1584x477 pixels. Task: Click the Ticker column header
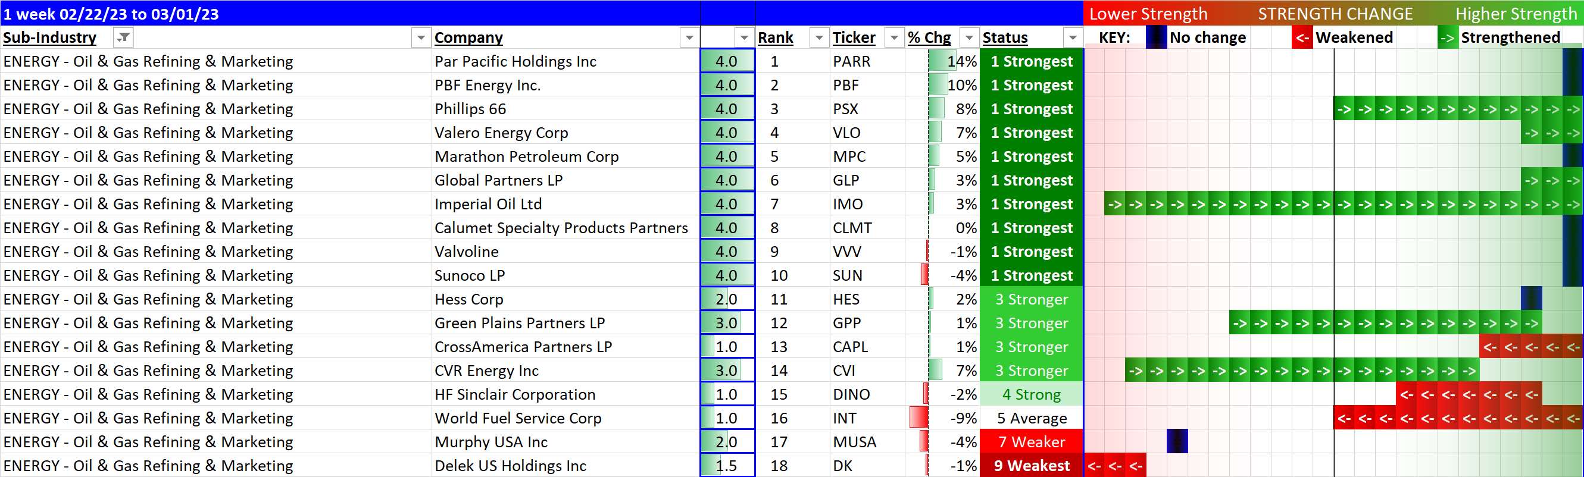[x=854, y=37]
